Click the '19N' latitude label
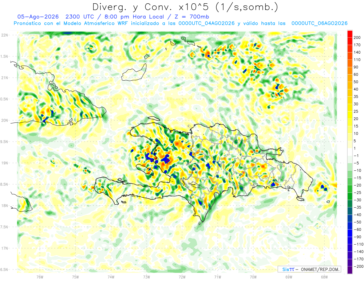Screen dimensions: 364x281 click(5, 163)
